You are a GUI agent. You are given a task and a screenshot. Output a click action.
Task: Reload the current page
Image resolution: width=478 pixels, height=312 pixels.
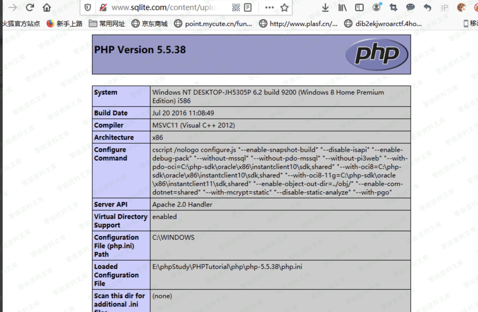coord(30,7)
